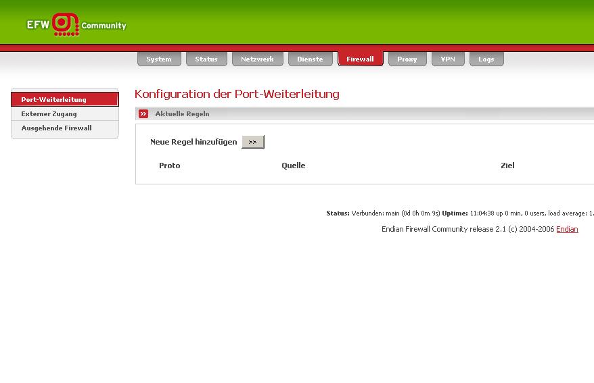This screenshot has width=594, height=383.
Task: Navigate to the Proxy tab
Action: pos(407,59)
